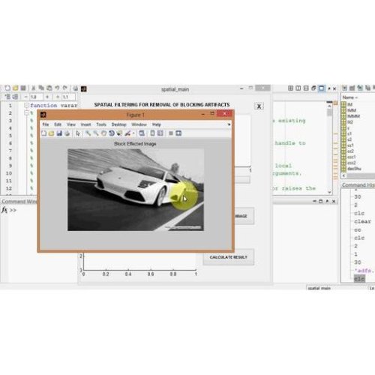Click editor vertical scrollbar down arrow

click(x=329, y=192)
